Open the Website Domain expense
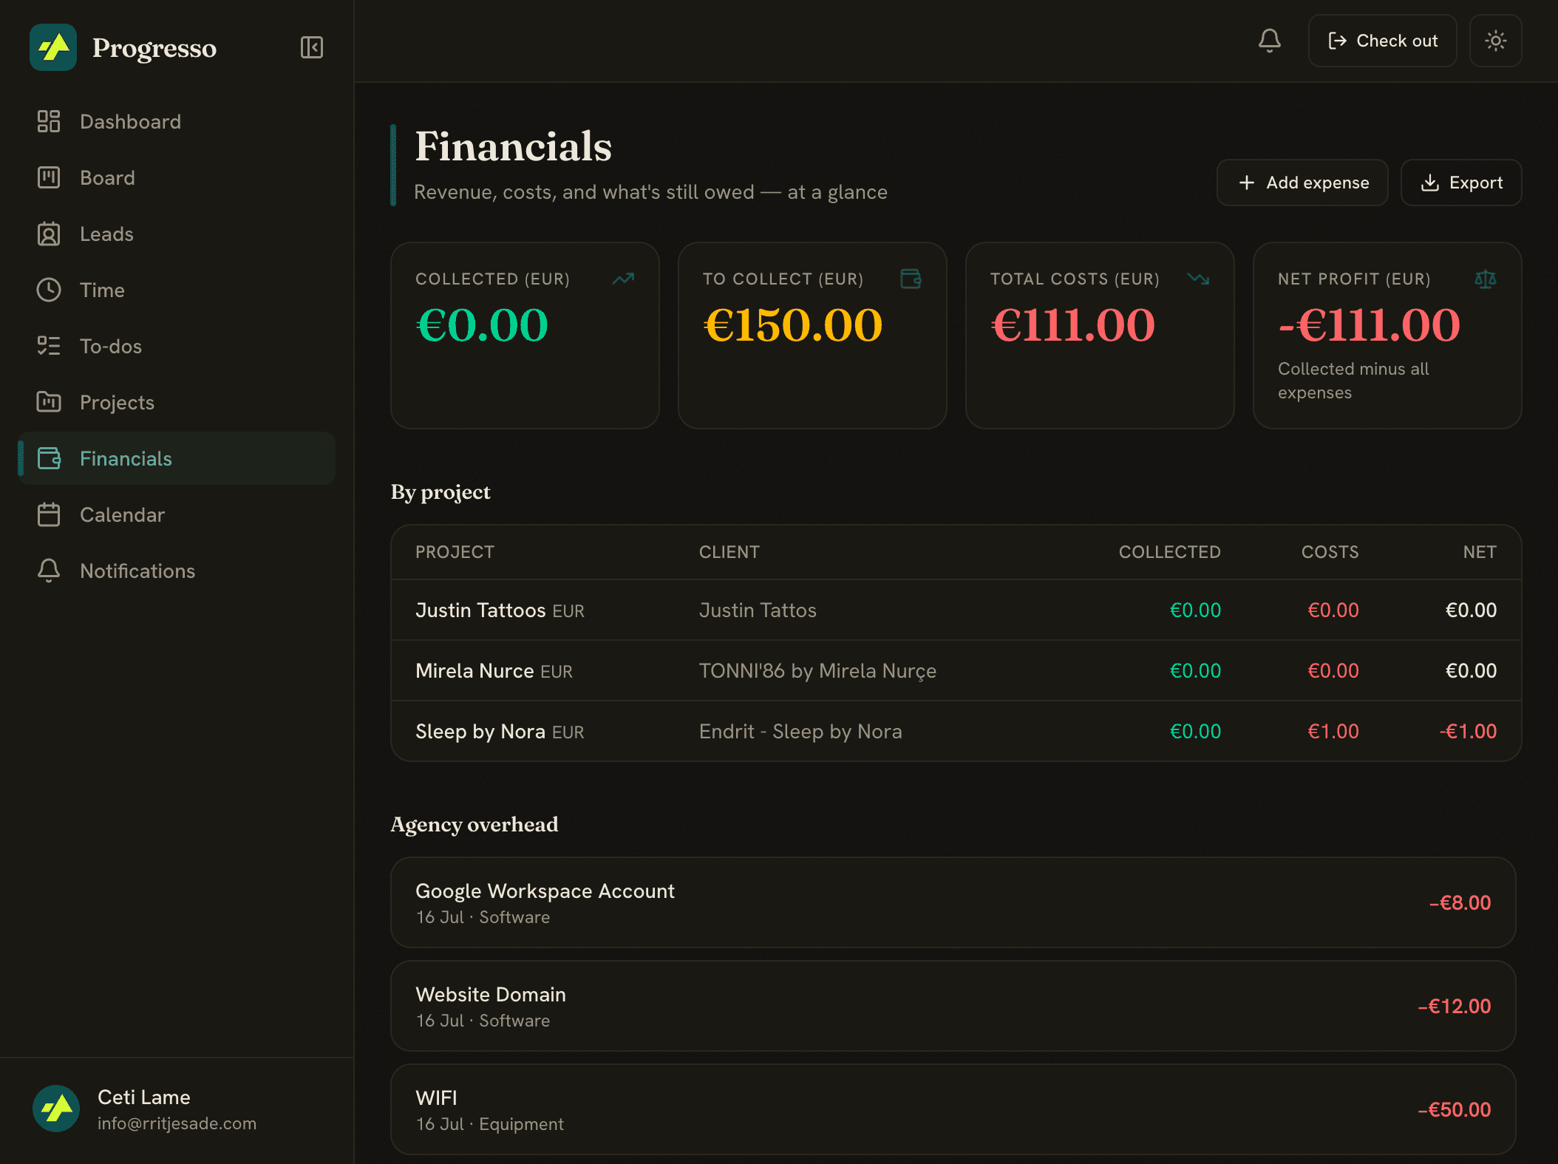 pos(953,1006)
